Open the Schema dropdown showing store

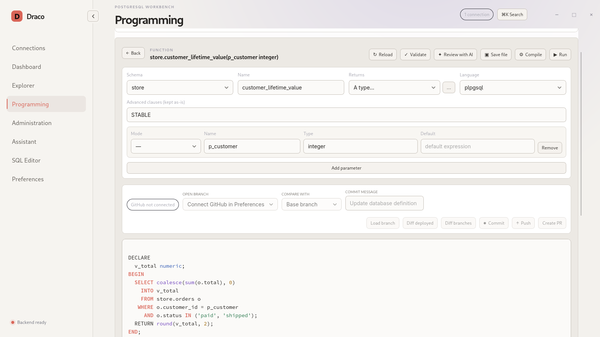(x=180, y=88)
